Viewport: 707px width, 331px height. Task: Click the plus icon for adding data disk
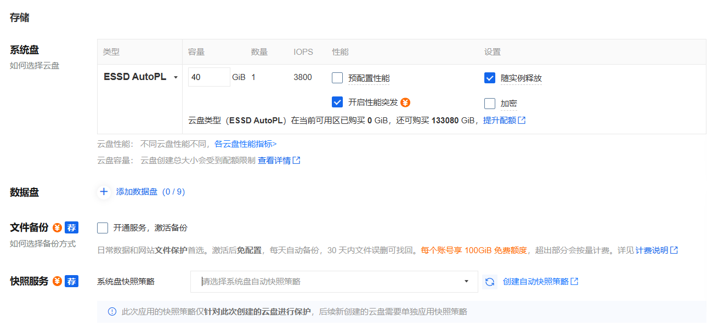pos(104,192)
